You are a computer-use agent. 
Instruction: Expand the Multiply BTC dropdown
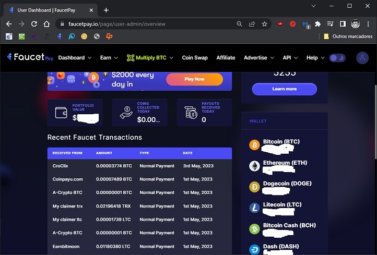point(150,58)
